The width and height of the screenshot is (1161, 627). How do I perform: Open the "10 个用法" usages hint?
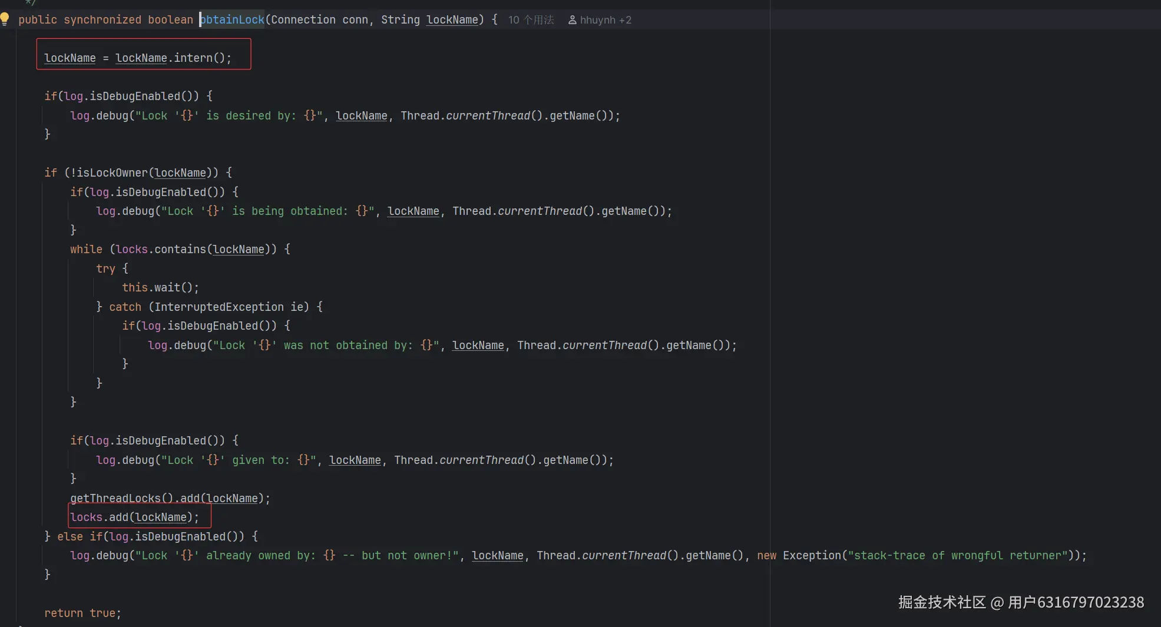531,20
